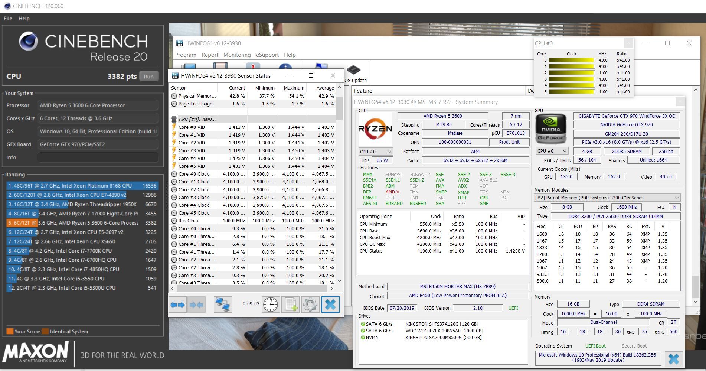Click the sensor list scroll-down arrow

(339, 280)
